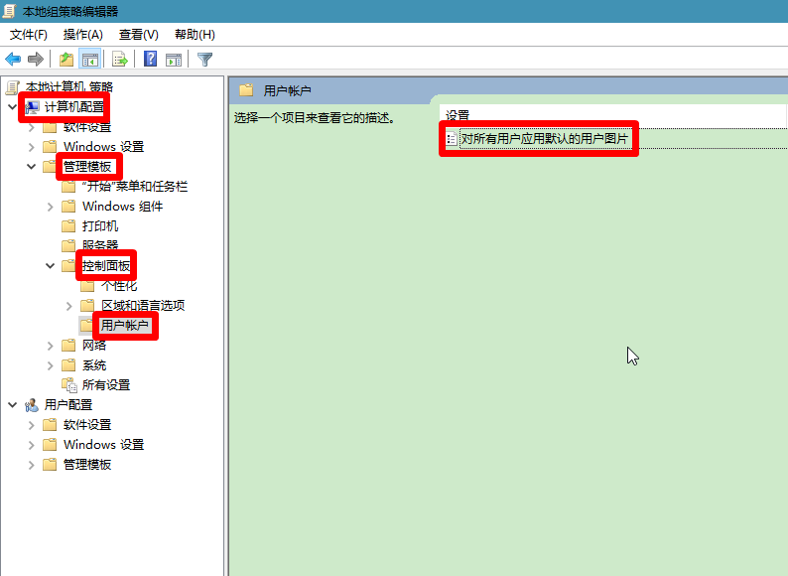The width and height of the screenshot is (788, 576).
Task: Click the folder icon next to 打印机
Action: point(68,226)
